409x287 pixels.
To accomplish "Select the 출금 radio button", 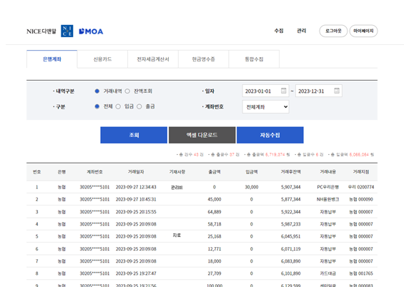I will pos(139,106).
